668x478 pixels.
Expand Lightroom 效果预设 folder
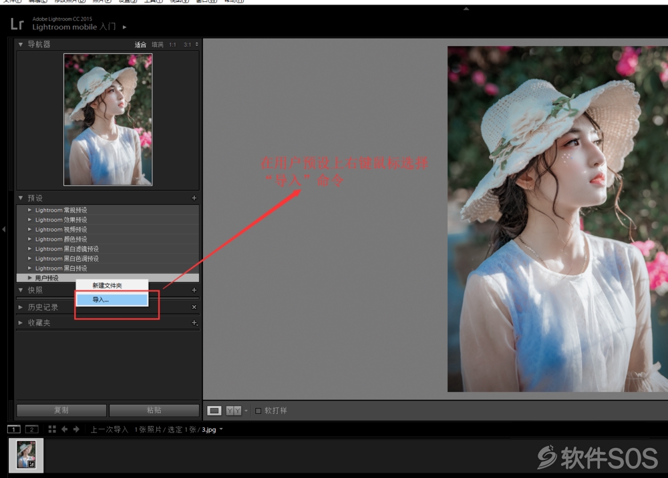click(30, 220)
